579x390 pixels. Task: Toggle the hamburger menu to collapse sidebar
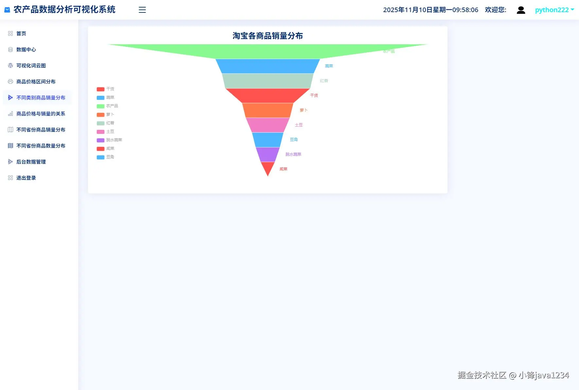(142, 10)
